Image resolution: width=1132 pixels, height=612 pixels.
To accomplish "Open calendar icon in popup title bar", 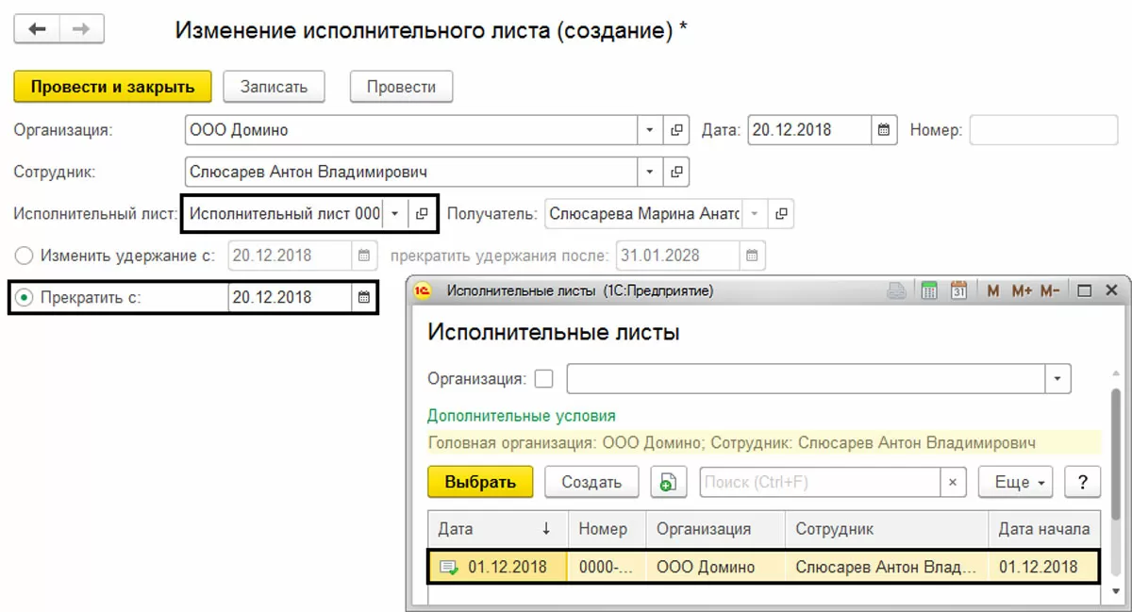I will pyautogui.click(x=959, y=291).
